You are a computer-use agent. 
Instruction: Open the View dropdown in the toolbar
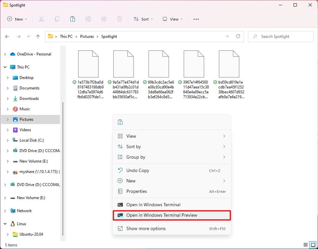coord(172,19)
